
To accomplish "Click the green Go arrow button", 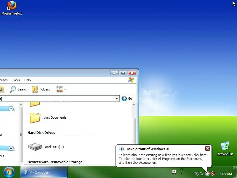I will pos(124,98).
